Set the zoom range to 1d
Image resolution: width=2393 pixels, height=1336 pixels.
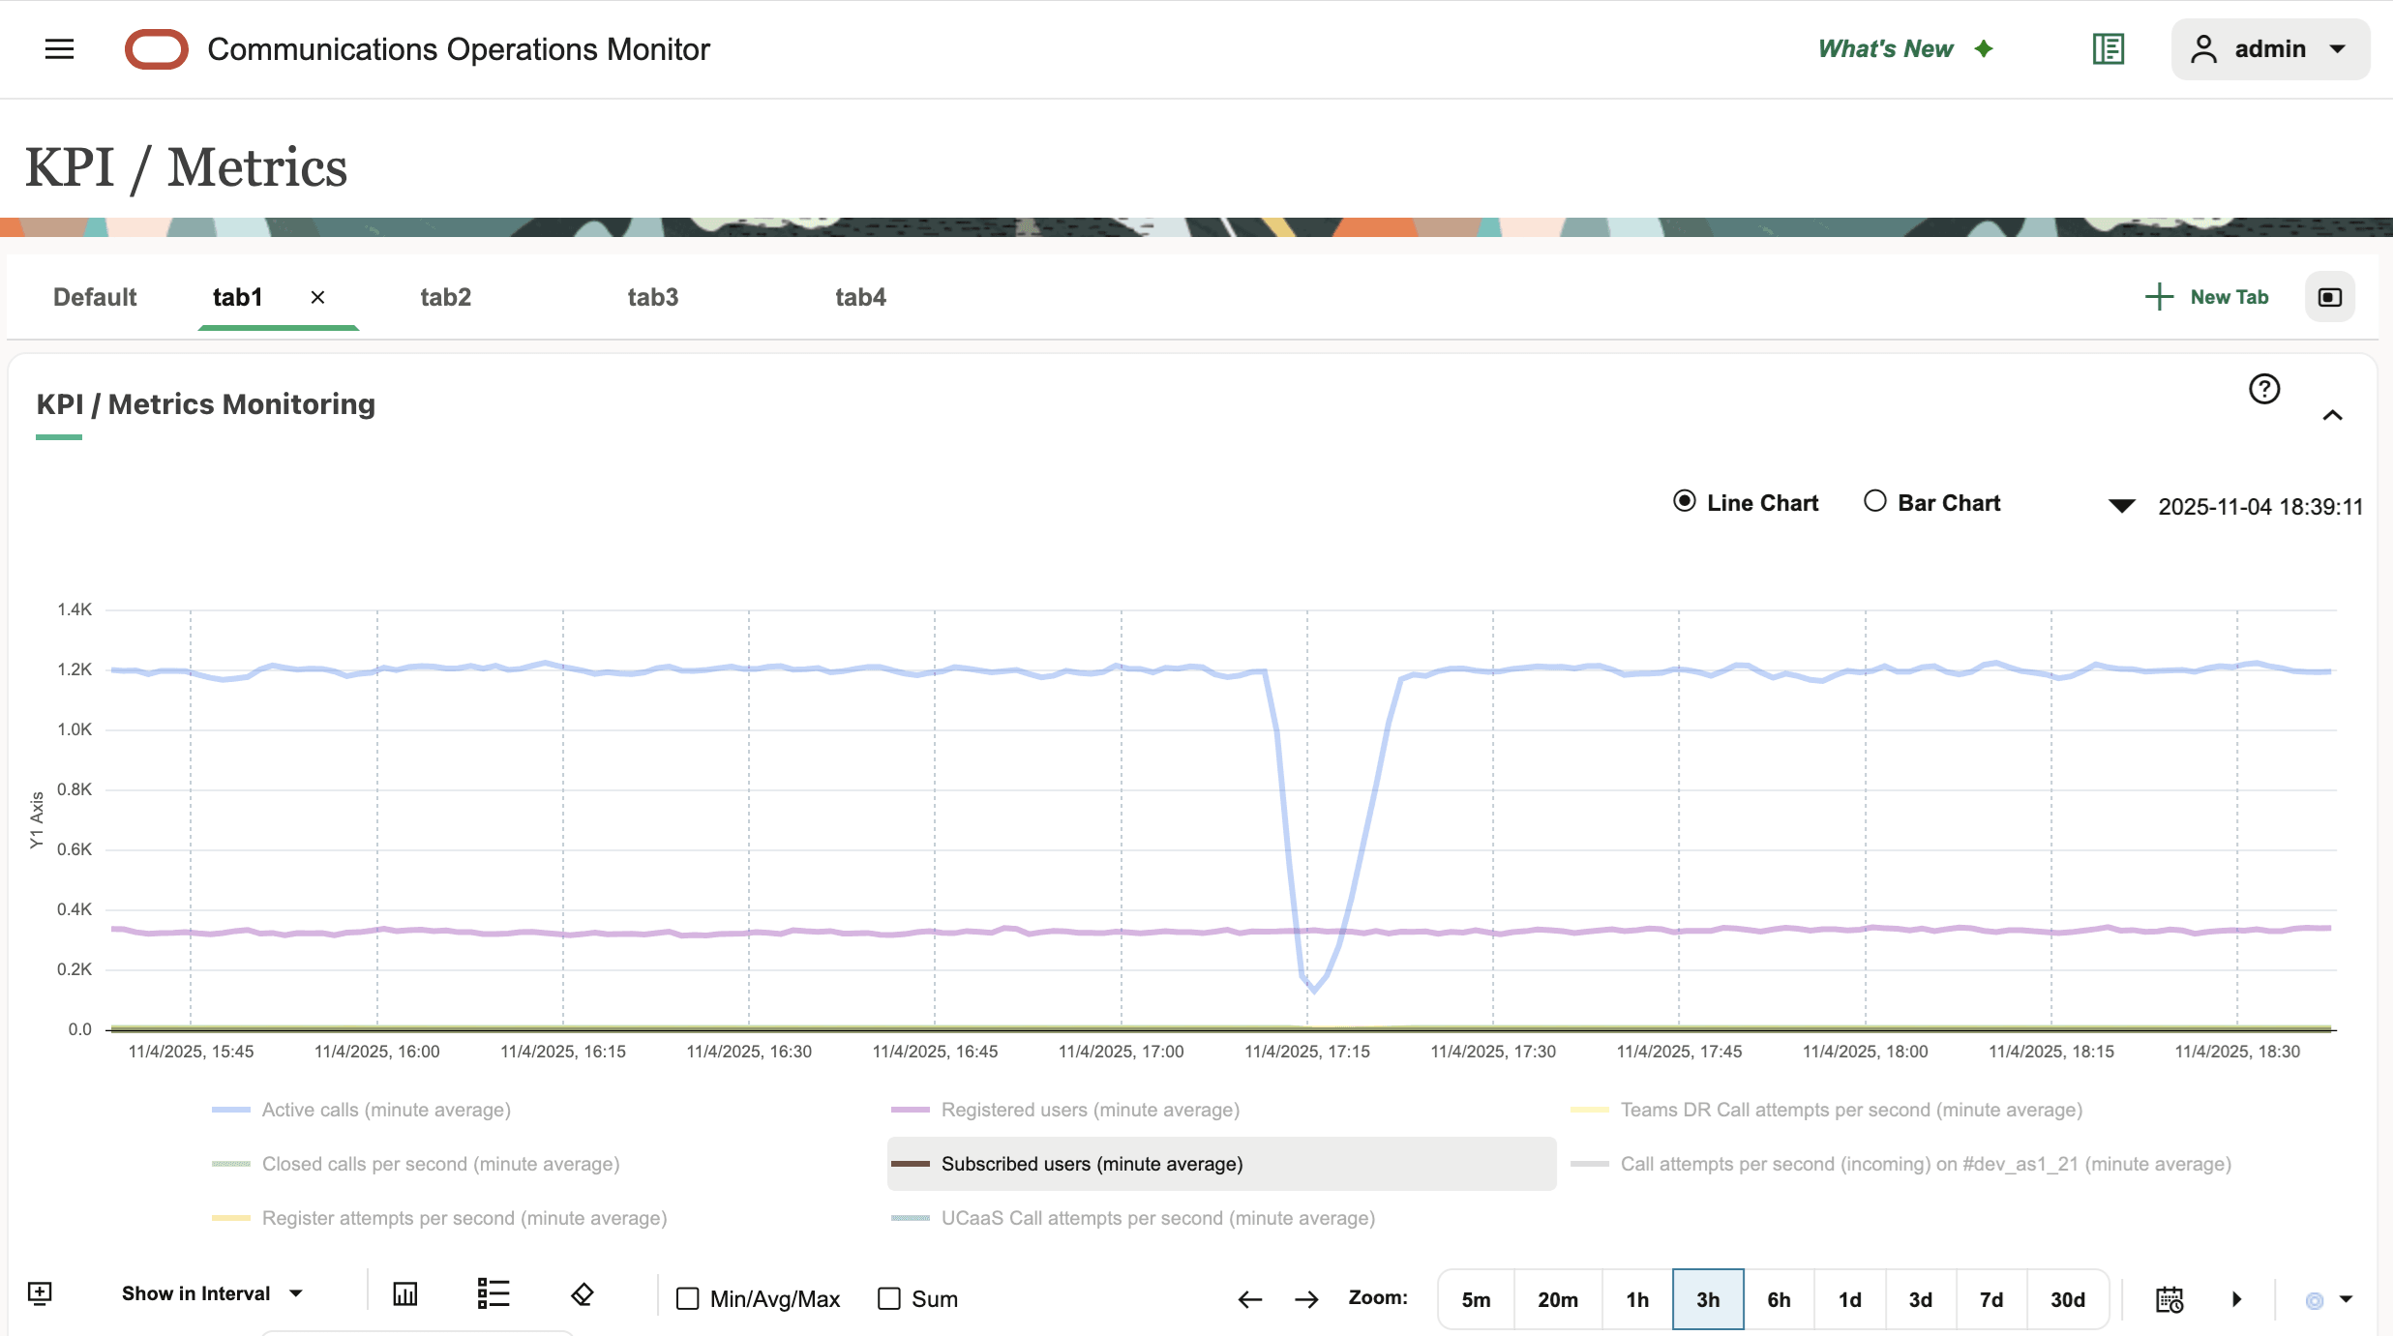coord(1850,1299)
